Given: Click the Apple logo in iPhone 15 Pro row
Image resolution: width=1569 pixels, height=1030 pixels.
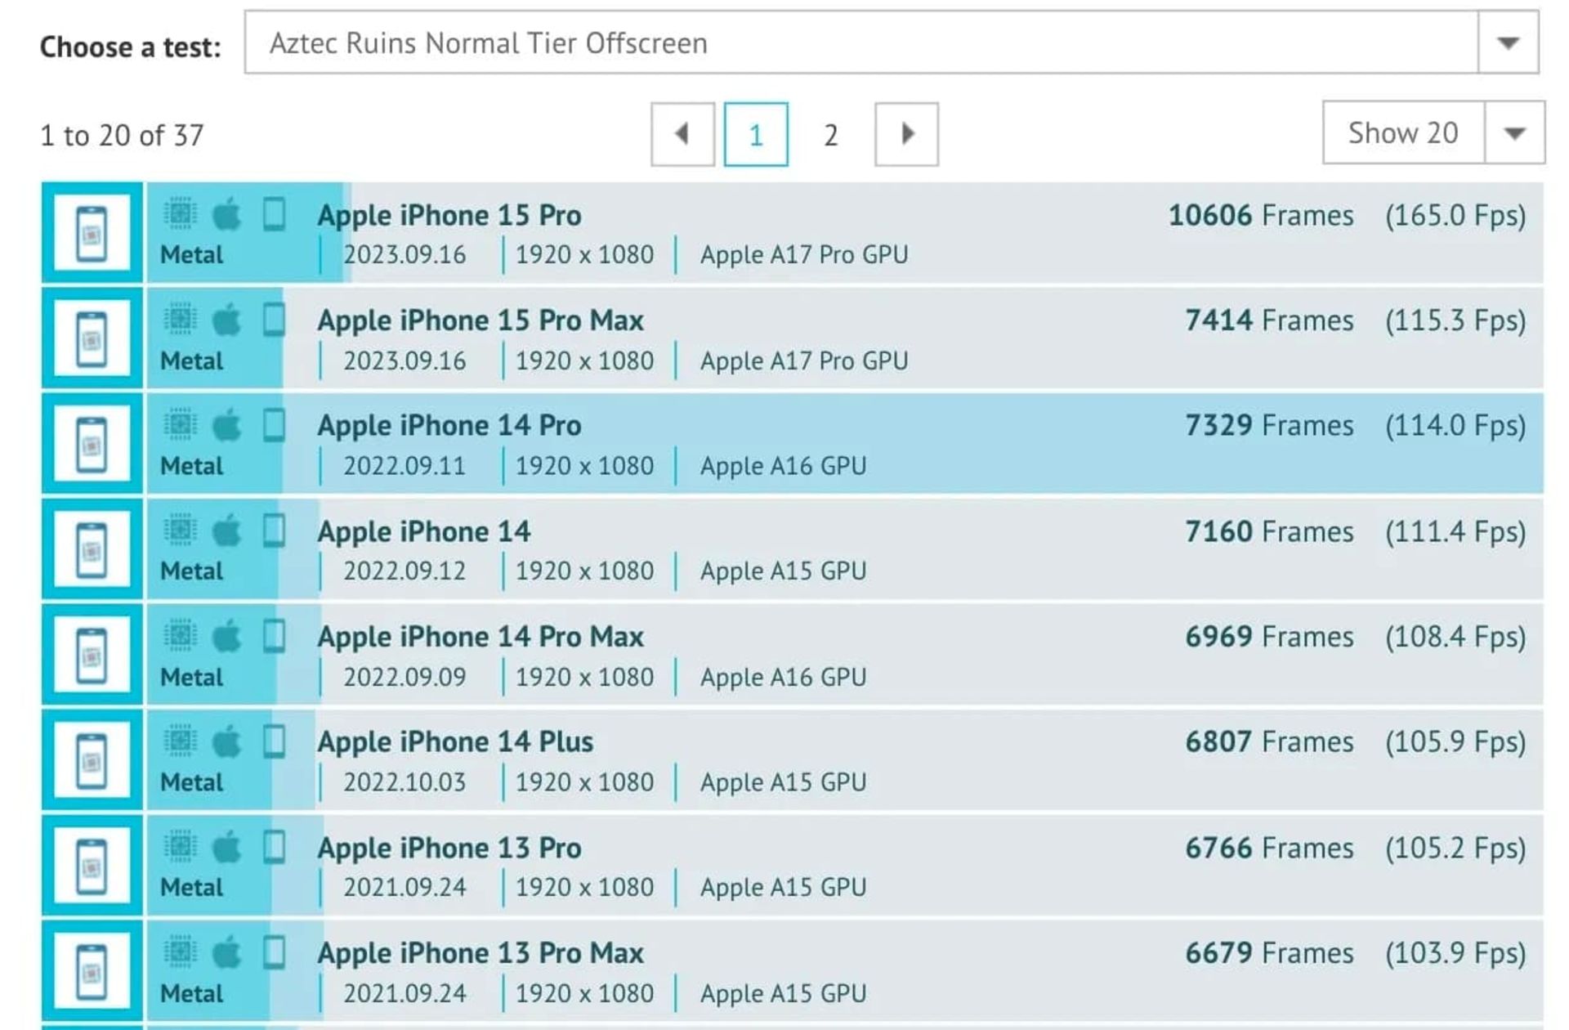Looking at the screenshot, I should [x=227, y=214].
